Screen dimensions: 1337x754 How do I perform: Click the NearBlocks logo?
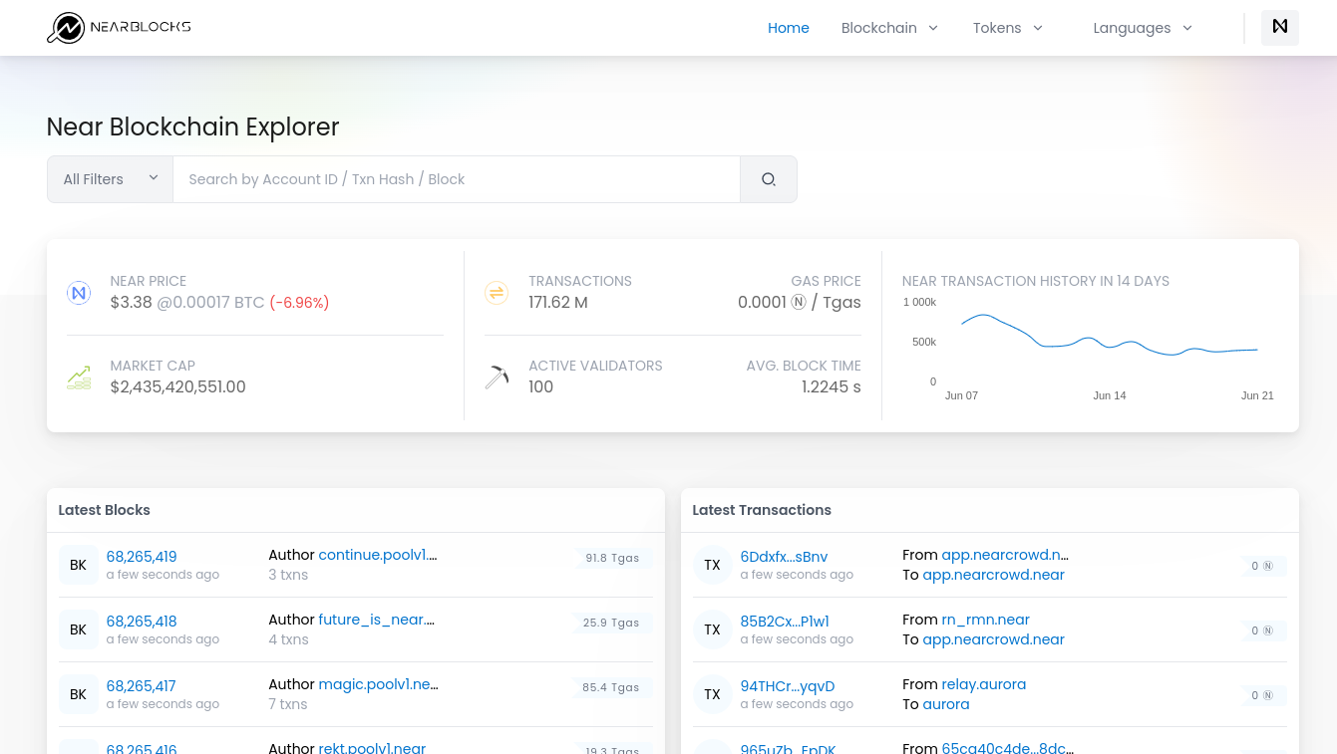click(118, 27)
